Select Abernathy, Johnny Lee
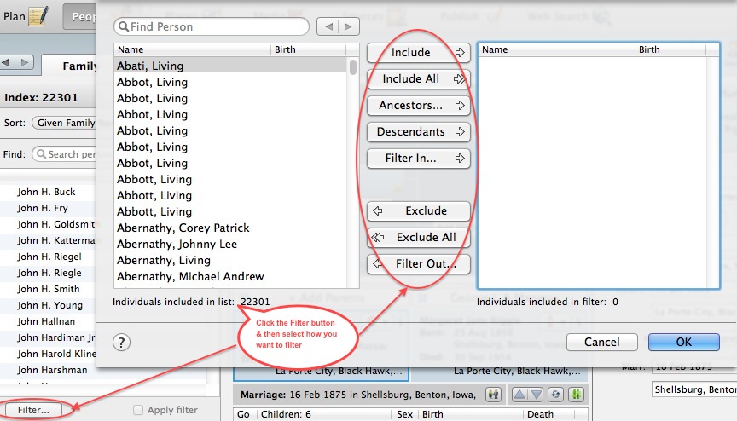 [x=230, y=244]
